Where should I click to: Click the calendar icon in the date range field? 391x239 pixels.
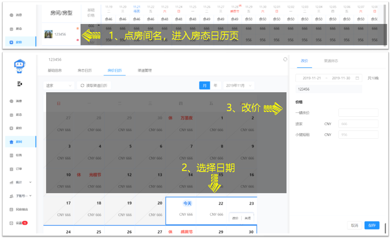tap(357, 78)
